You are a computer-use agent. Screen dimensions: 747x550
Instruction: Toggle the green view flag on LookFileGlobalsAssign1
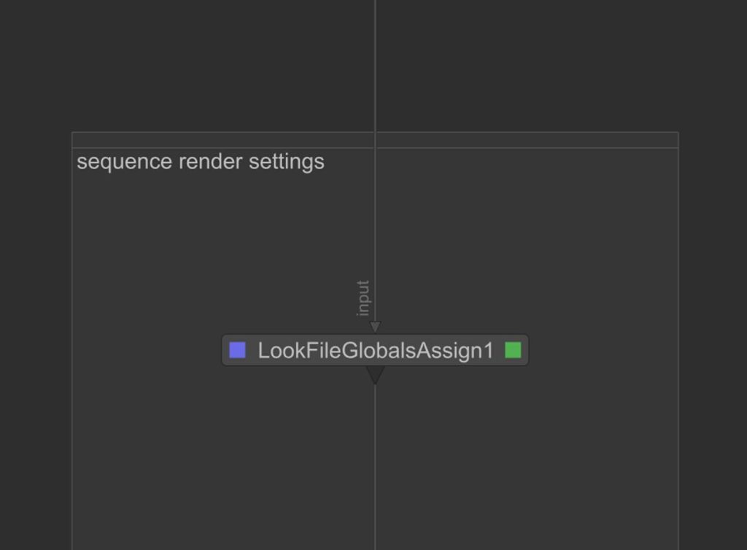coord(513,350)
